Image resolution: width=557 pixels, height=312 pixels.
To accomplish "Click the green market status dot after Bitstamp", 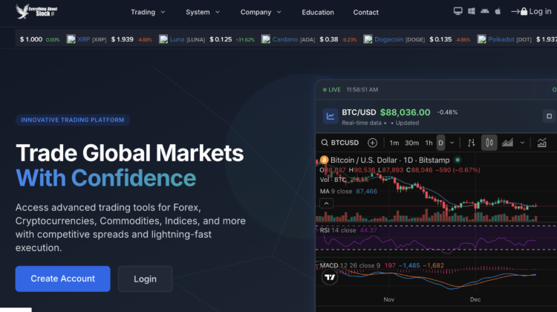I will click(457, 160).
